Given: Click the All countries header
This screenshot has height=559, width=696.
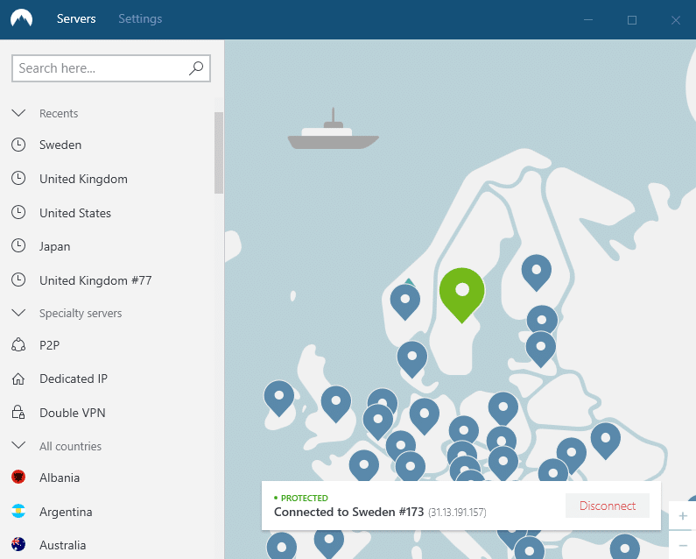Looking at the screenshot, I should tap(70, 446).
